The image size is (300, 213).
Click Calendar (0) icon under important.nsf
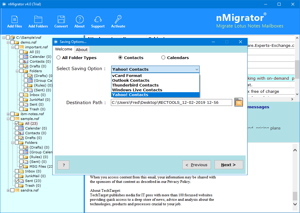tap(26, 57)
